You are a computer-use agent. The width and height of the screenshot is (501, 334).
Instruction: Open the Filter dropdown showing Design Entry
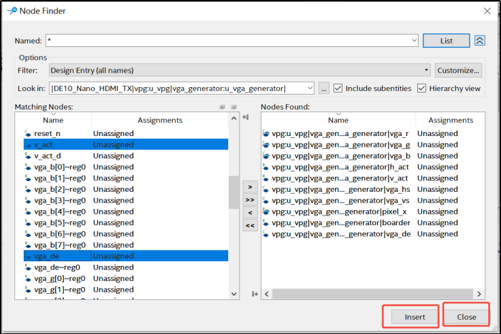click(240, 70)
